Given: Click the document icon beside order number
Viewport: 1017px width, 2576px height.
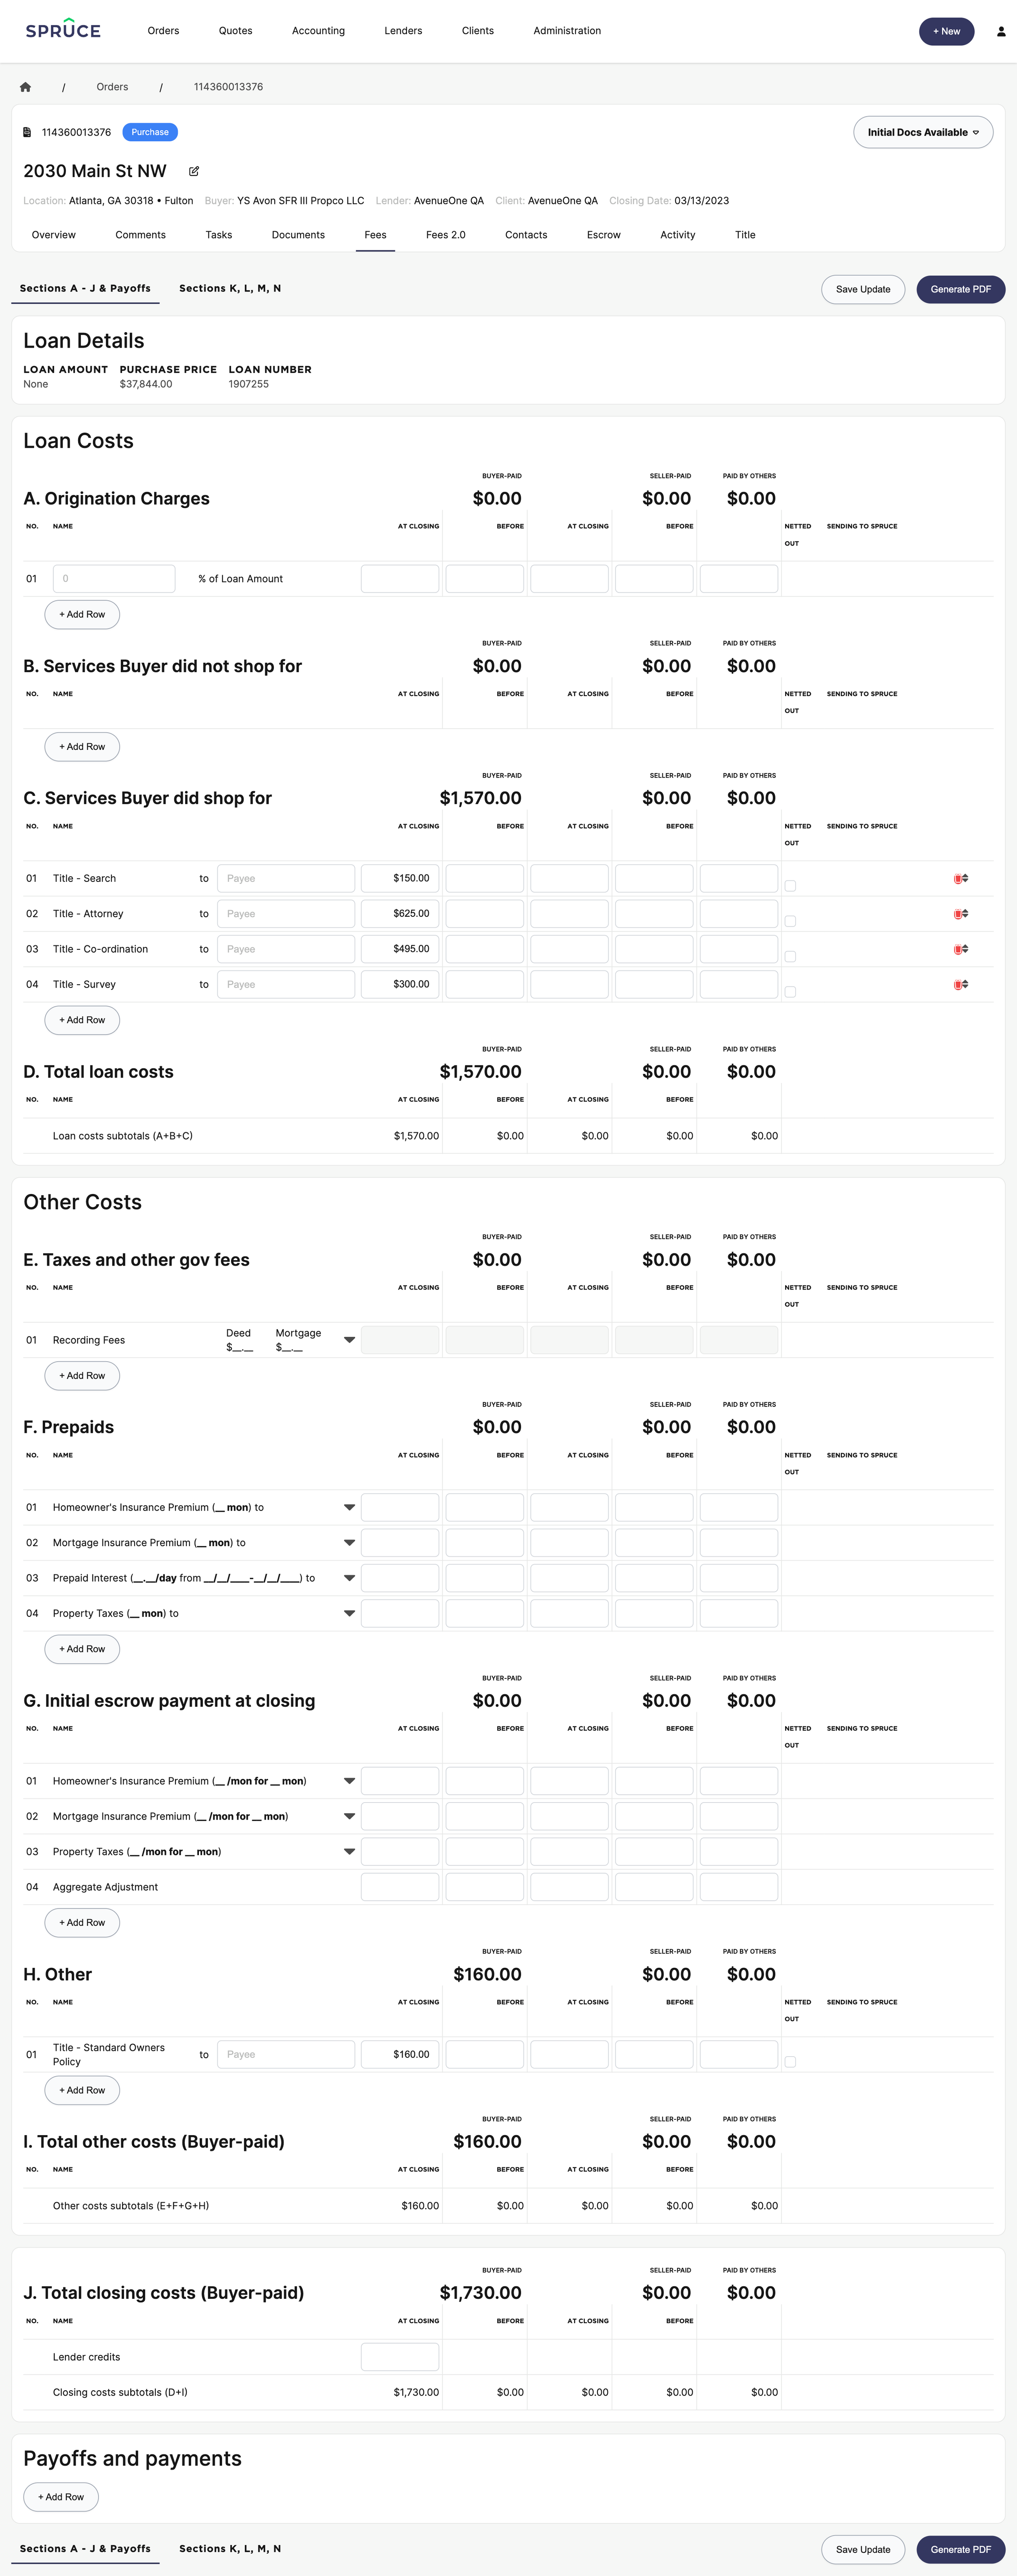Looking at the screenshot, I should pyautogui.click(x=27, y=132).
